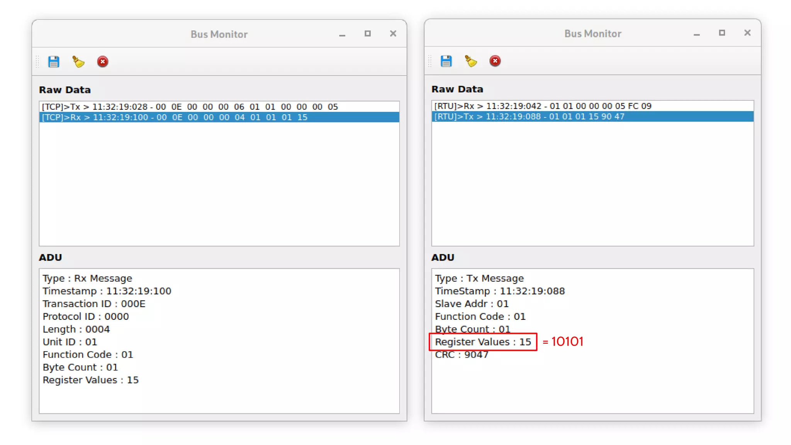
Task: Click the CRC 9047 line in the right ADU
Action: click(x=462, y=355)
